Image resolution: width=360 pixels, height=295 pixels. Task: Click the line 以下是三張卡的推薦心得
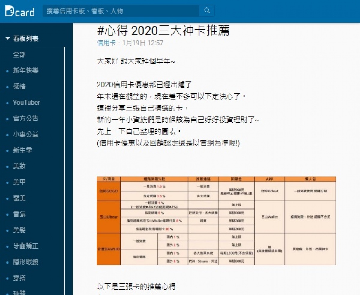[x=136, y=286]
